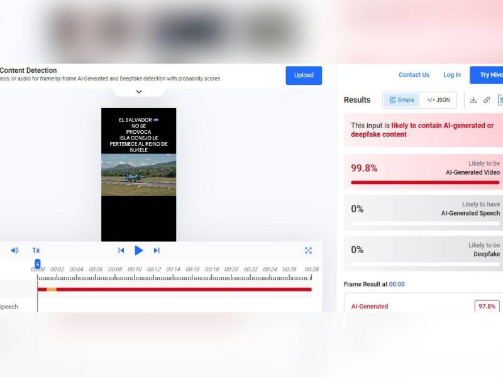Copy results share link icon
This screenshot has height=377, width=503.
pyautogui.click(x=487, y=100)
